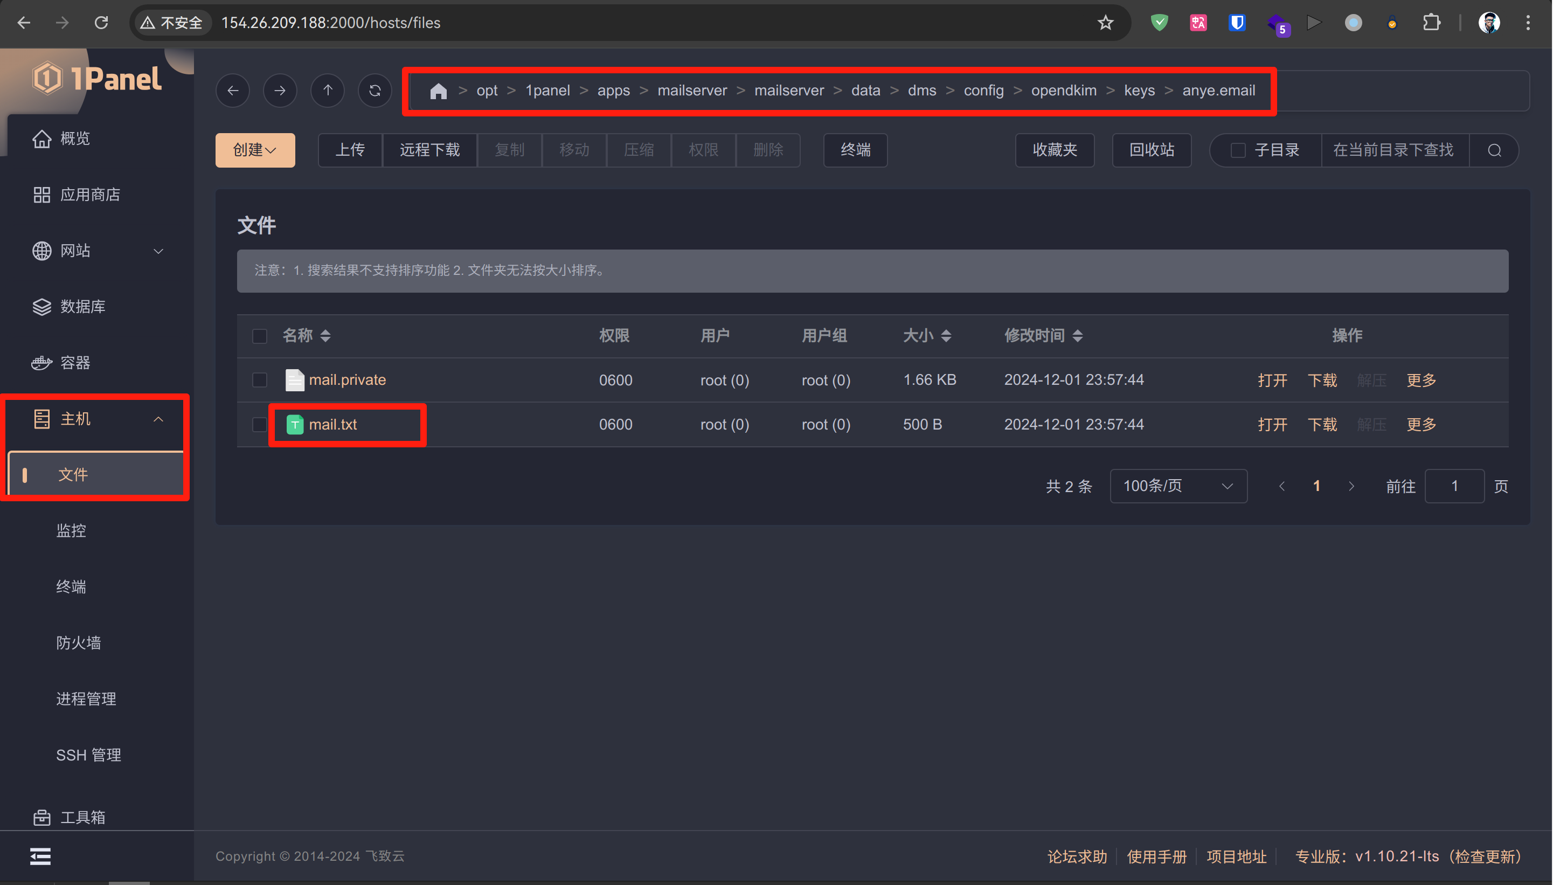
Task: Check the mail.private file checkbox
Action: [x=259, y=380]
